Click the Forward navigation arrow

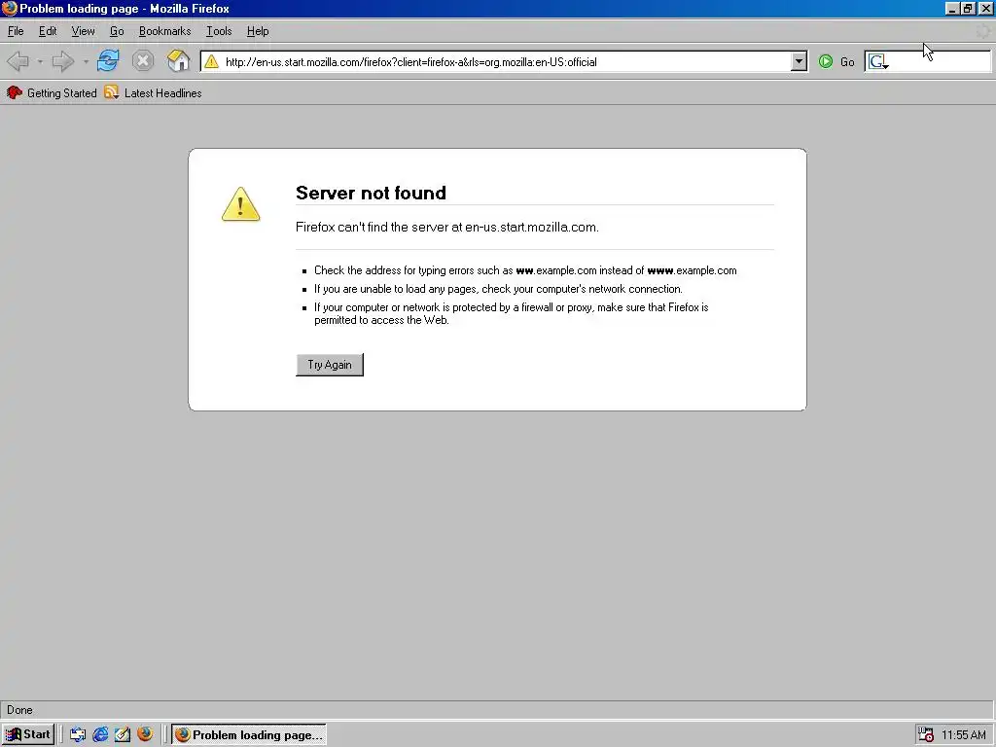[x=62, y=61]
